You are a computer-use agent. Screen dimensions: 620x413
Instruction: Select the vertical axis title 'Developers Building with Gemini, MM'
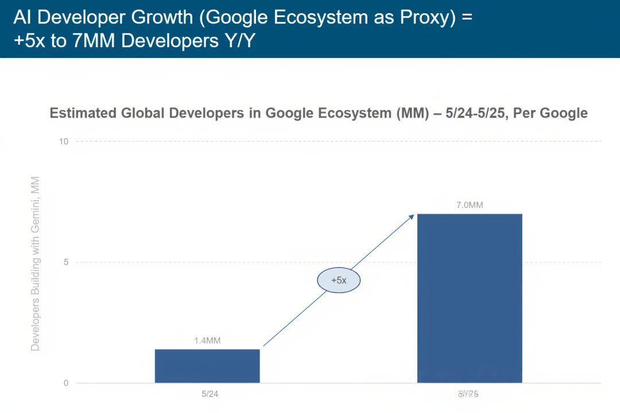(35, 264)
